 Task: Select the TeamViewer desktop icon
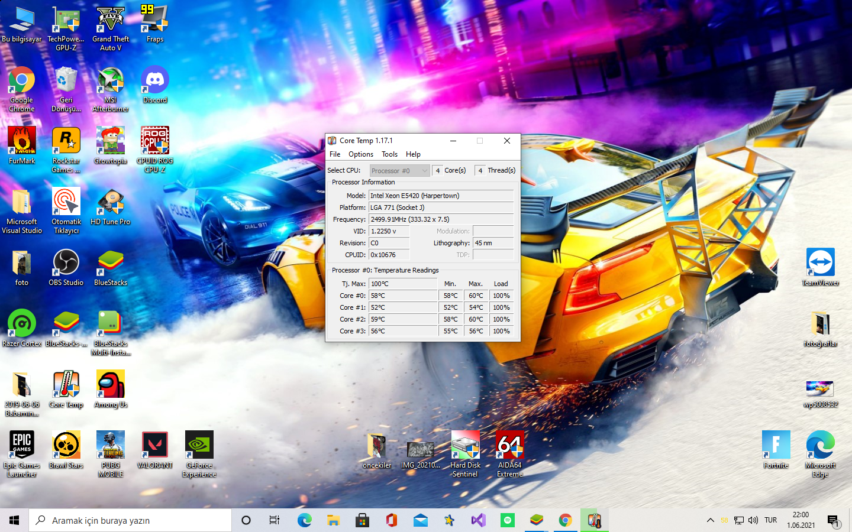point(821,268)
